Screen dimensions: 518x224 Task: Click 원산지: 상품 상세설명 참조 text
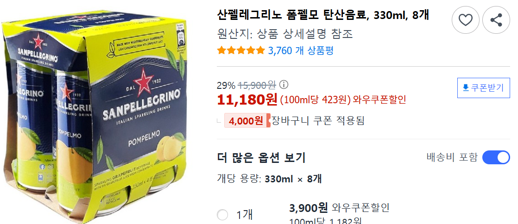click(285, 34)
